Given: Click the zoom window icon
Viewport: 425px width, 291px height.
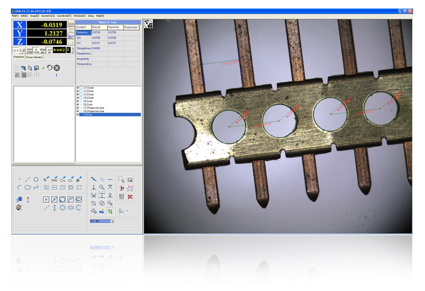Looking at the screenshot, I should point(130,179).
